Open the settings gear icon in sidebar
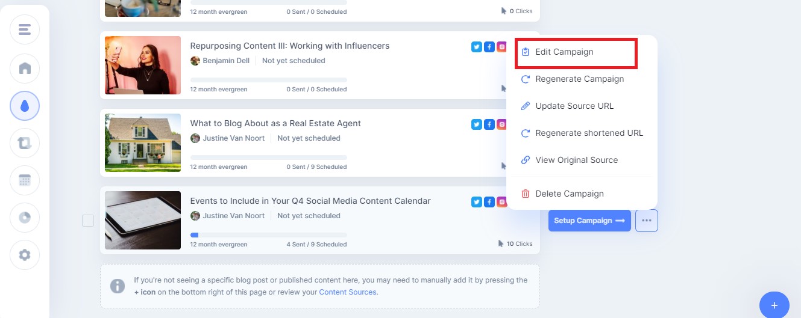Viewport: 801px width, 318px height. [x=25, y=255]
